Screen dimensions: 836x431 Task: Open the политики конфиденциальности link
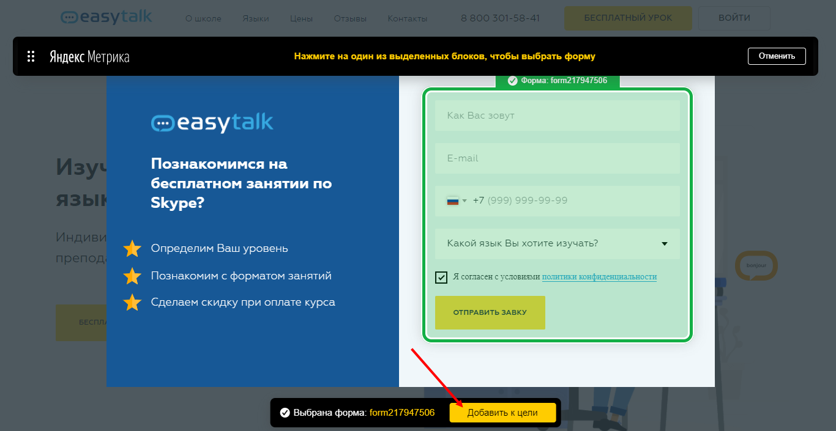pos(599,277)
